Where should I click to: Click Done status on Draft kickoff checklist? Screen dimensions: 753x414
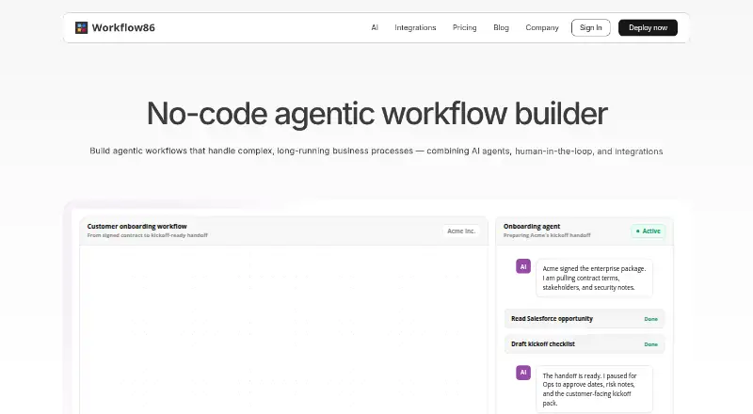tap(650, 344)
